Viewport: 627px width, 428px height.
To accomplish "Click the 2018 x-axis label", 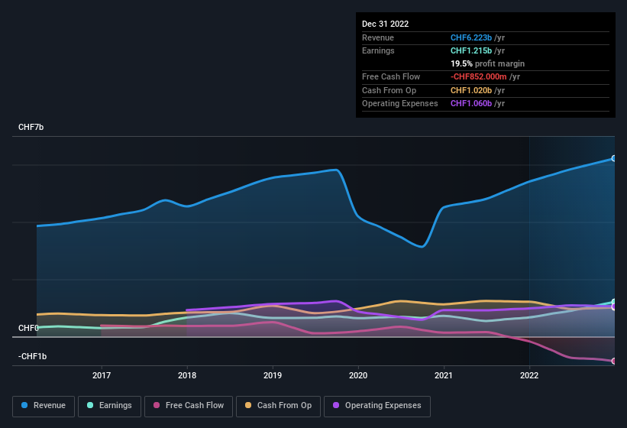I will pos(187,375).
